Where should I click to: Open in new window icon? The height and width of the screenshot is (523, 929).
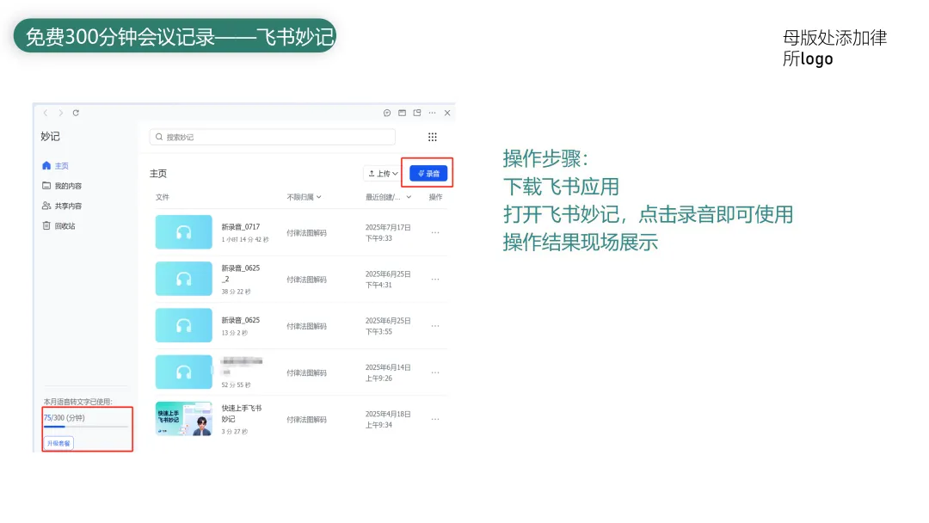click(x=417, y=113)
